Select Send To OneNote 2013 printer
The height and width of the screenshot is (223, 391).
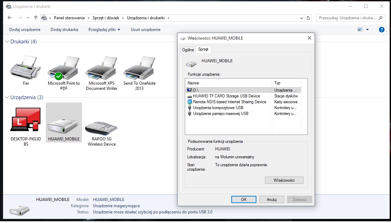point(139,68)
